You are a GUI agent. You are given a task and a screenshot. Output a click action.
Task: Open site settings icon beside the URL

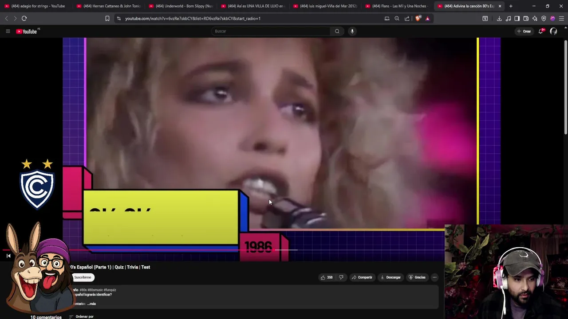(x=118, y=18)
